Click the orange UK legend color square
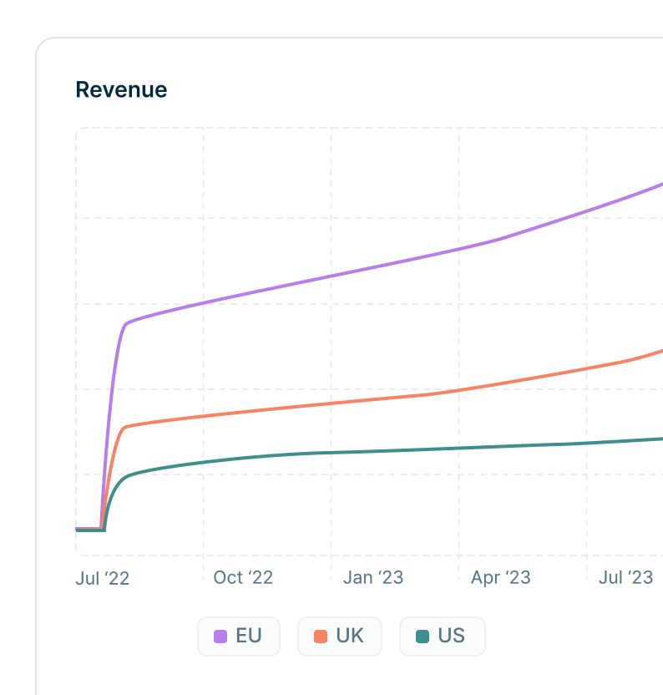The height and width of the screenshot is (695, 663). click(x=321, y=637)
